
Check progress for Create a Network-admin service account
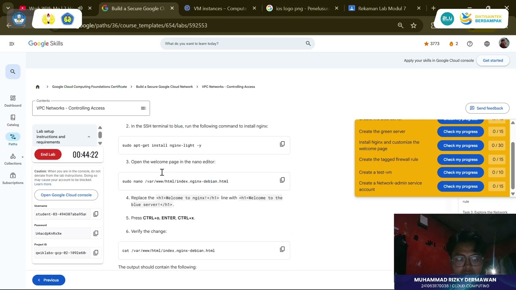(460, 186)
